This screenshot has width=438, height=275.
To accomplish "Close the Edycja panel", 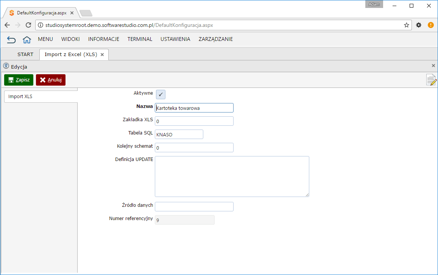I will (433, 66).
